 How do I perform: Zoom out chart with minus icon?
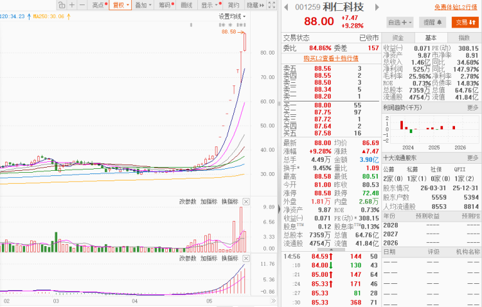pyautogui.click(x=82, y=5)
